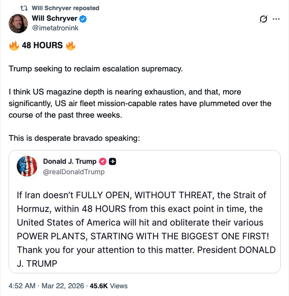
Task: Click Donald J. Trump's red verified badge
Action: [x=102, y=161]
